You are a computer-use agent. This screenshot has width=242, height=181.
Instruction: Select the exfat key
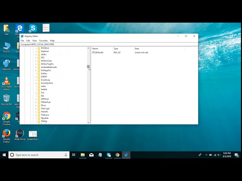click(x=43, y=86)
